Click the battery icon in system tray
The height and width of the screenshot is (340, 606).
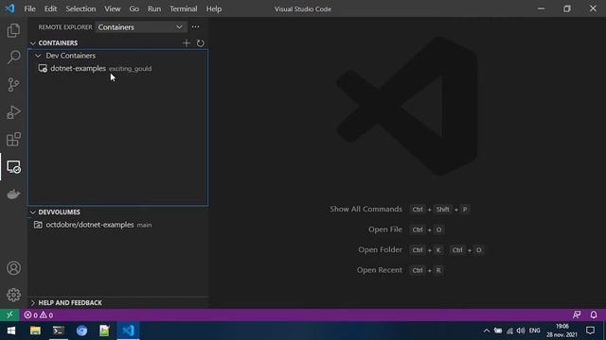point(498,331)
